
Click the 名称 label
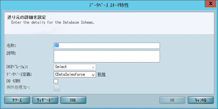(11, 46)
